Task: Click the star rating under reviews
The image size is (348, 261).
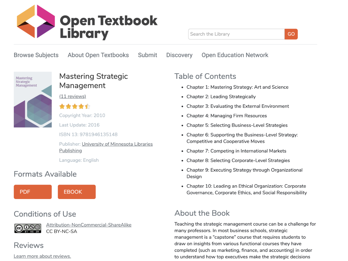Action: (75, 106)
